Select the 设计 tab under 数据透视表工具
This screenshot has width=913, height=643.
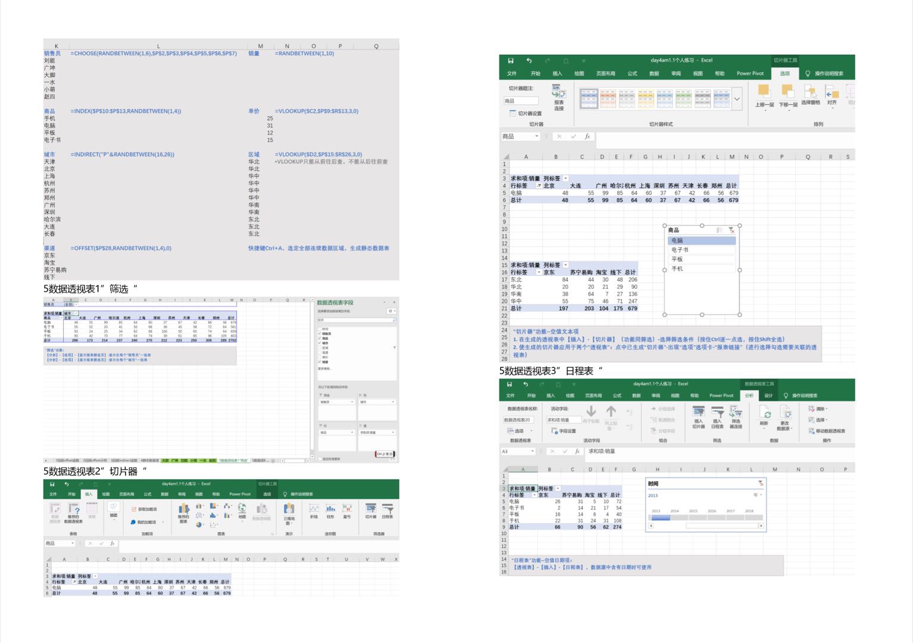(x=768, y=395)
